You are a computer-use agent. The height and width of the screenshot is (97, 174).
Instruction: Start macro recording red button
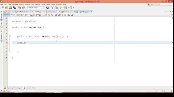(x=62, y=15)
